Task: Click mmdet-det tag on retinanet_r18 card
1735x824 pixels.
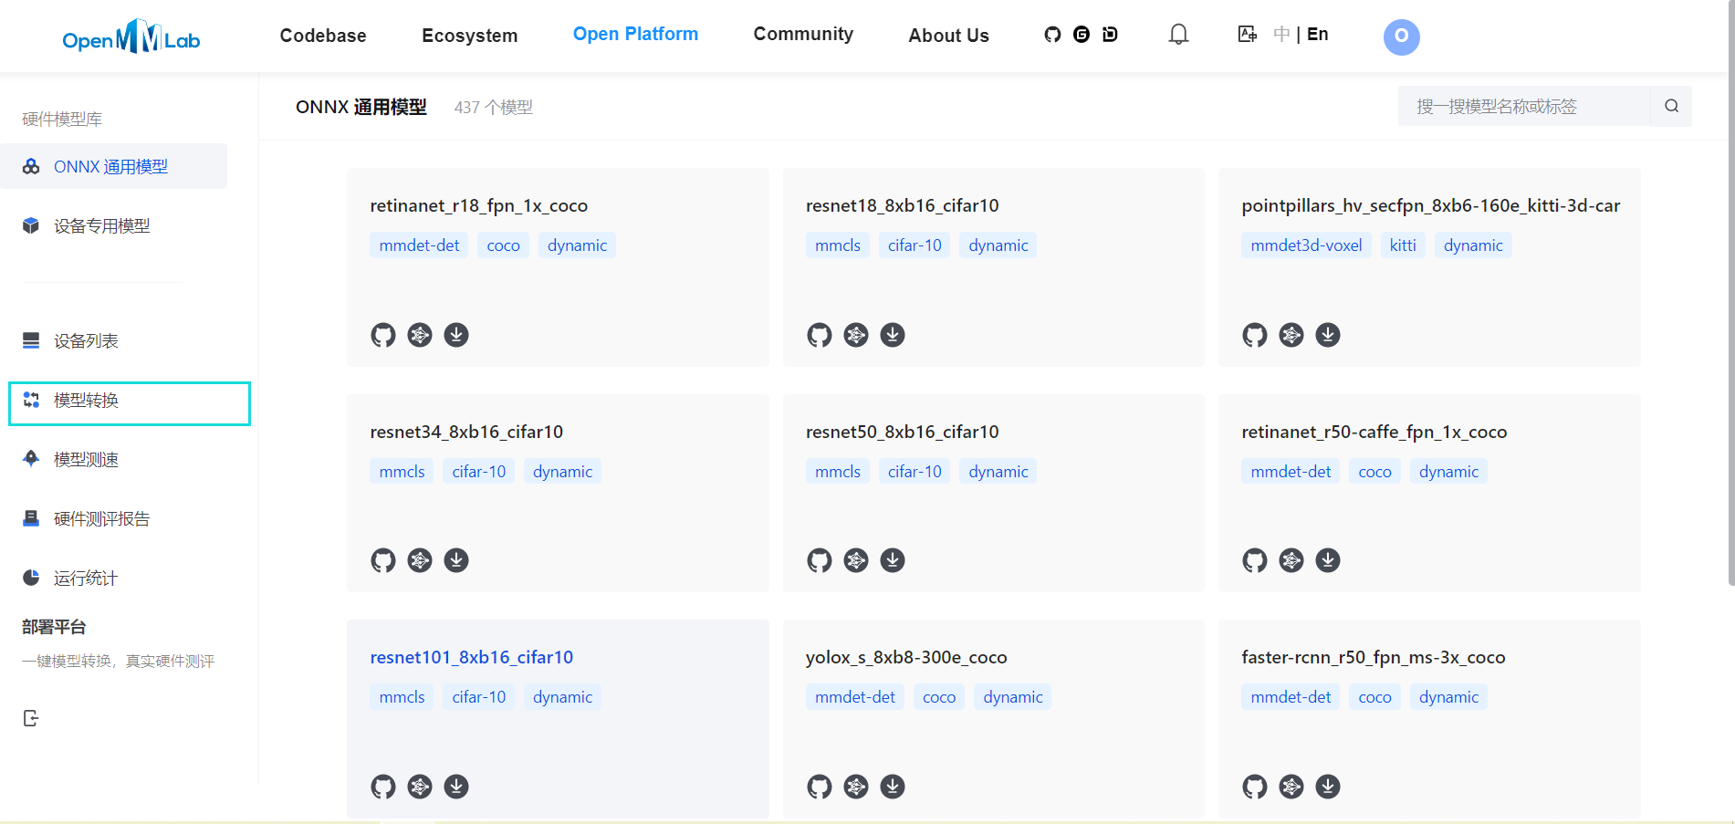Action: coord(419,245)
